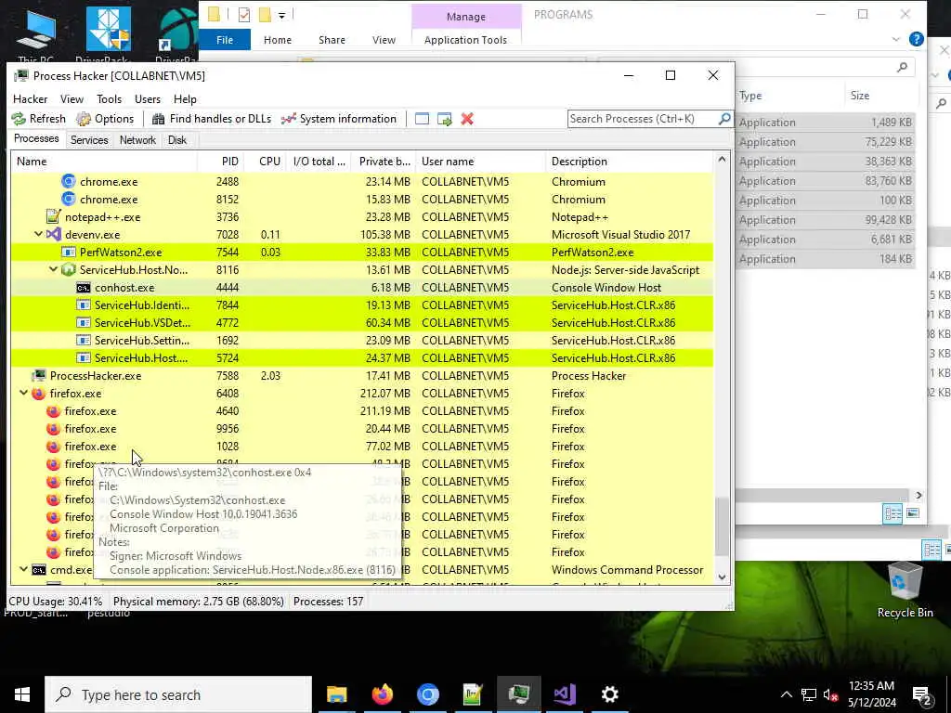This screenshot has height=713, width=951.
Task: Select chrome.exe icon with PID 8152
Action: click(x=69, y=200)
